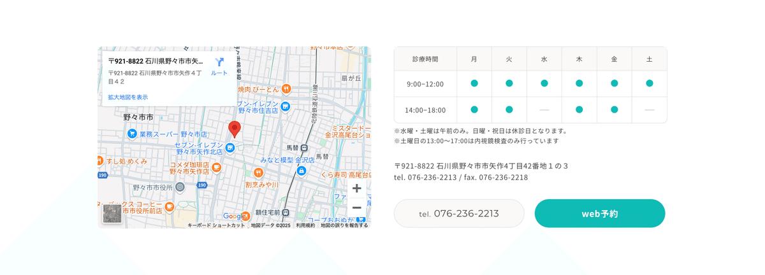
Task: Click the tel/fax numbers text line
Action: pos(461,177)
